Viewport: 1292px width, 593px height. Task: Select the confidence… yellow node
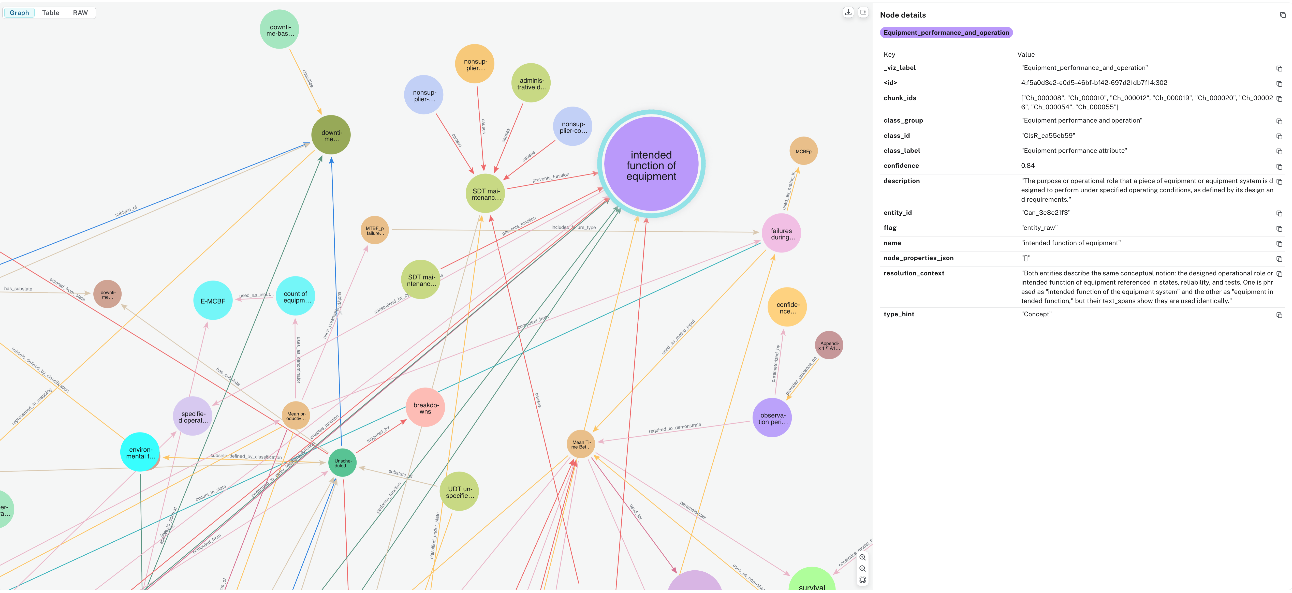pos(787,307)
